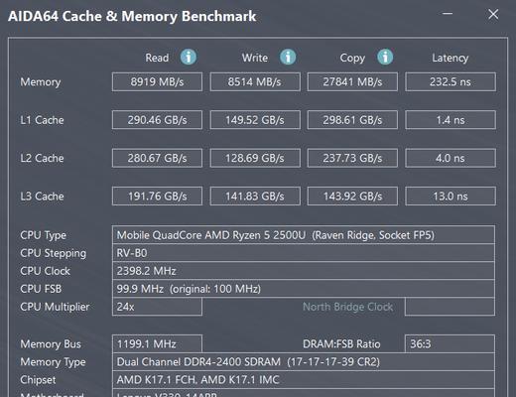Close the AIDA64 Cache & Memory Benchmark window
This screenshot has width=516, height=397.
(493, 14)
